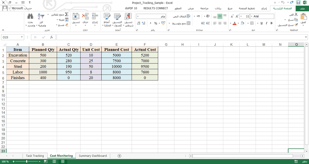Collapse the ribbon with the chevron
This screenshot has width=309, height=164.
[x=3, y=30]
